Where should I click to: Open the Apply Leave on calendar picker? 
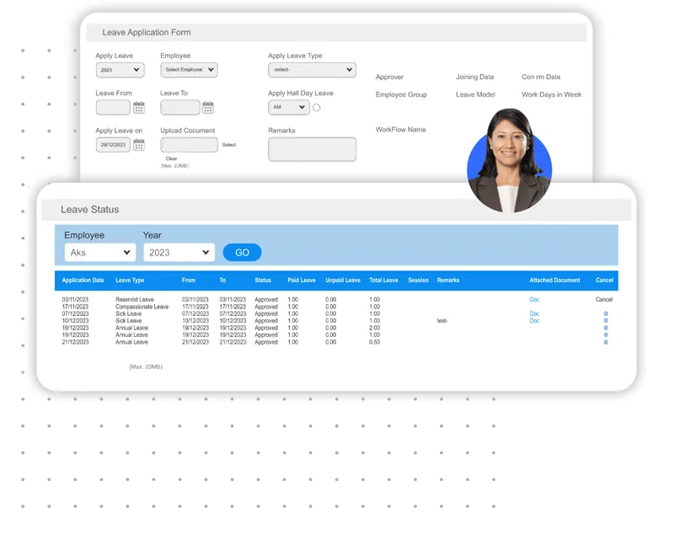pyautogui.click(x=139, y=145)
